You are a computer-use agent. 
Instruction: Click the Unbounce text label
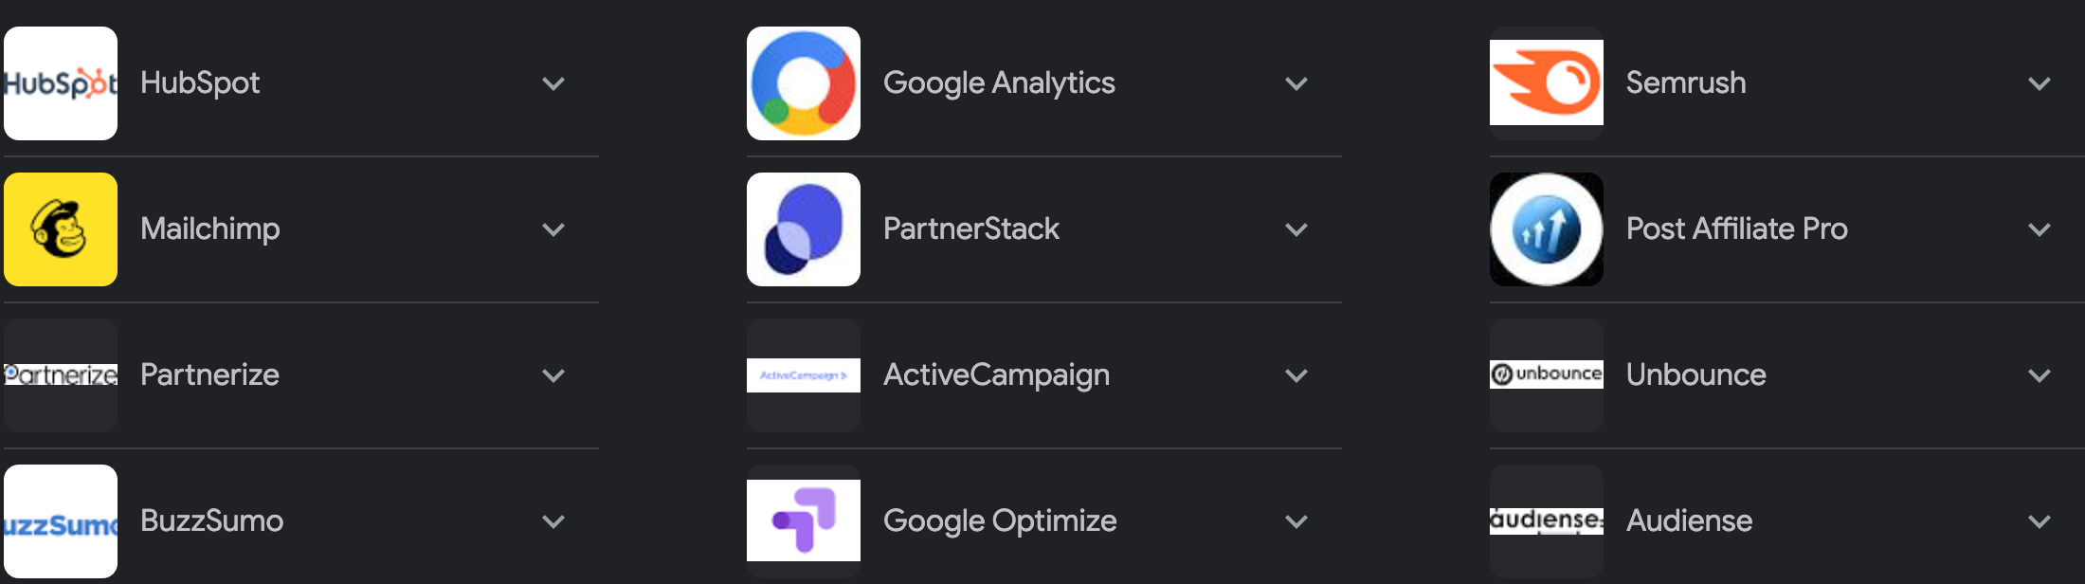1695,374
